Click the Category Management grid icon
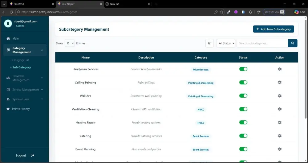Screen dimensions: 308x163 pyautogui.click(x=8, y=50)
